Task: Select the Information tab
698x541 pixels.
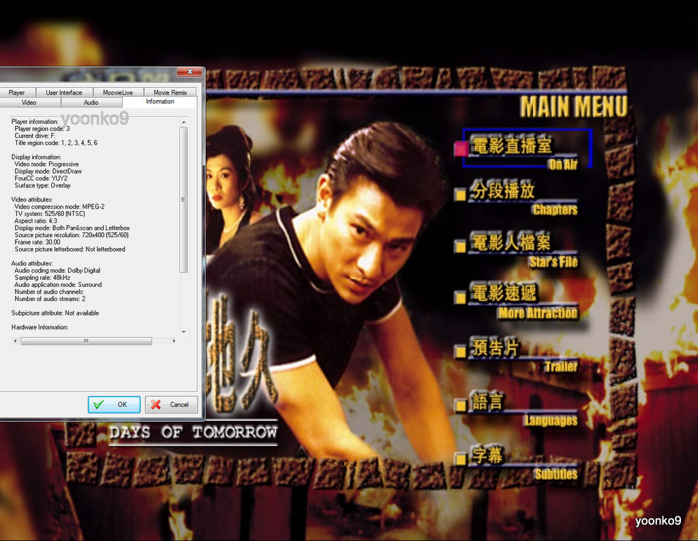Action: (x=160, y=102)
